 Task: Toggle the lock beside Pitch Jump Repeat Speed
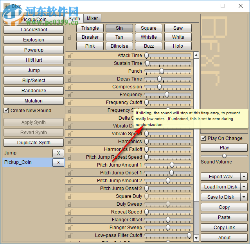tap(70, 157)
